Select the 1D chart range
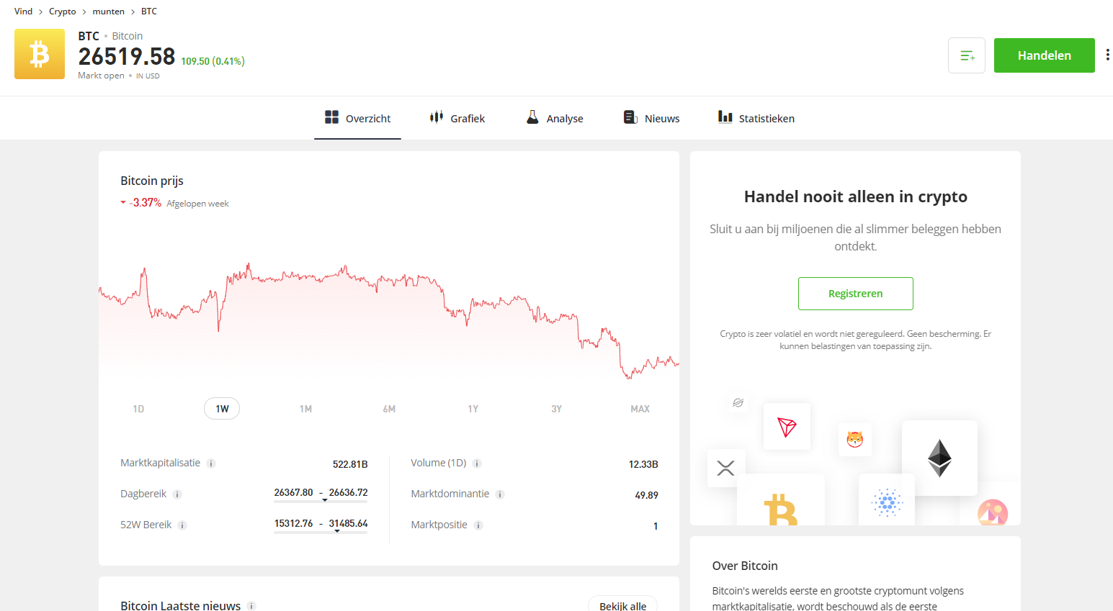1113x611 pixels. tap(138, 409)
